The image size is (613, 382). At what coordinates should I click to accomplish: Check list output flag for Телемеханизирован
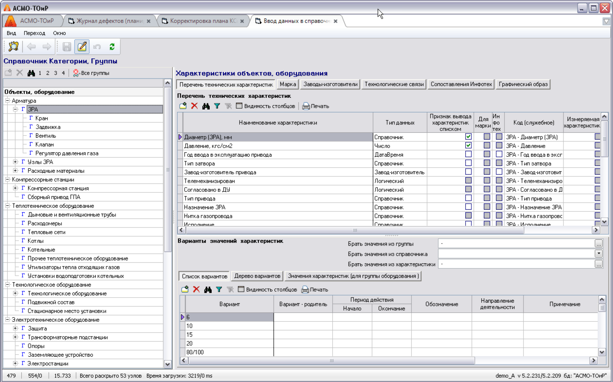pyautogui.click(x=469, y=180)
